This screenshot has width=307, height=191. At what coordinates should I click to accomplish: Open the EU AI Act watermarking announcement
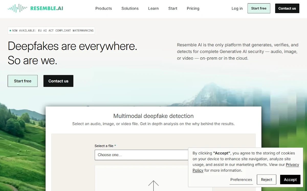coord(51,31)
